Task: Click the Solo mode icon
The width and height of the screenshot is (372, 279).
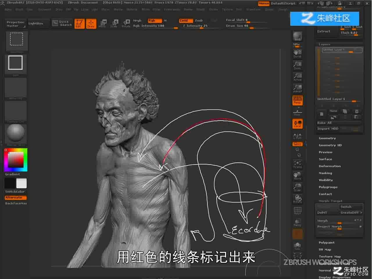Action: 297,246
